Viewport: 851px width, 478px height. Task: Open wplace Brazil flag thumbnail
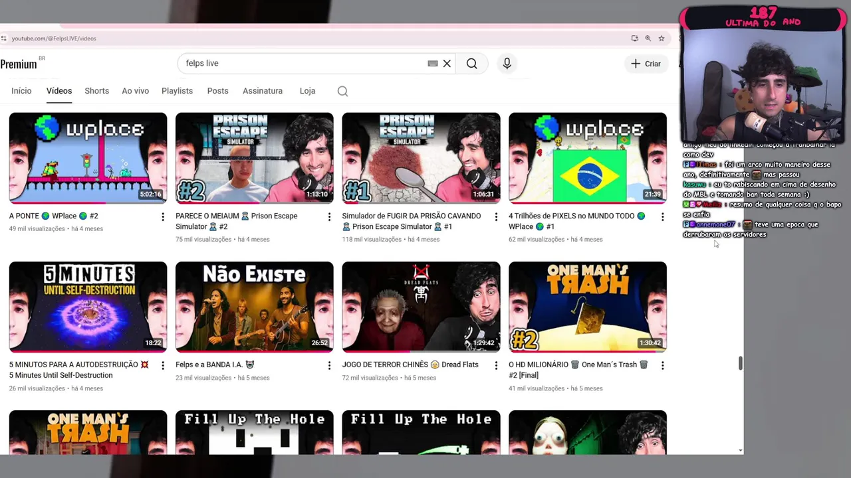coord(588,157)
